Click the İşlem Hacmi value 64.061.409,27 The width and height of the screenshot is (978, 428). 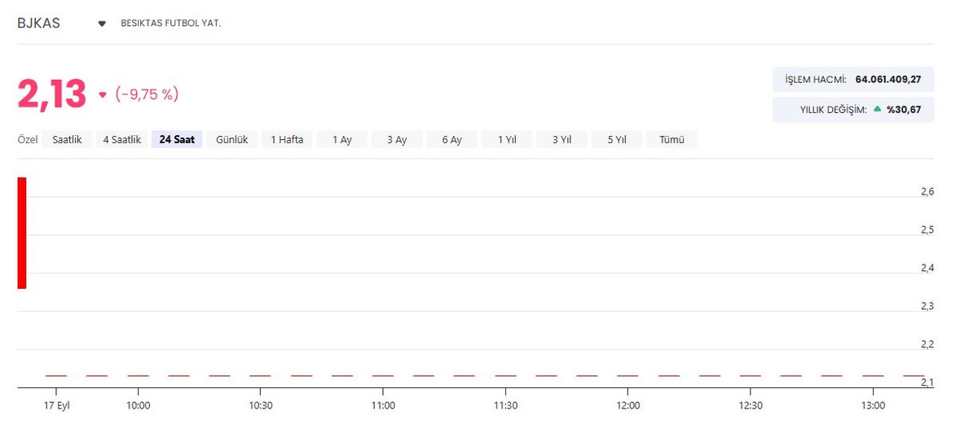(x=888, y=80)
